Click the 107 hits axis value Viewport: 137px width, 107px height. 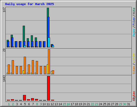coord(4,10)
